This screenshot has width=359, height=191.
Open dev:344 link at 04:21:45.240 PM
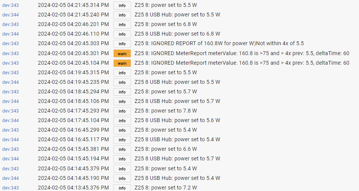tap(10, 15)
